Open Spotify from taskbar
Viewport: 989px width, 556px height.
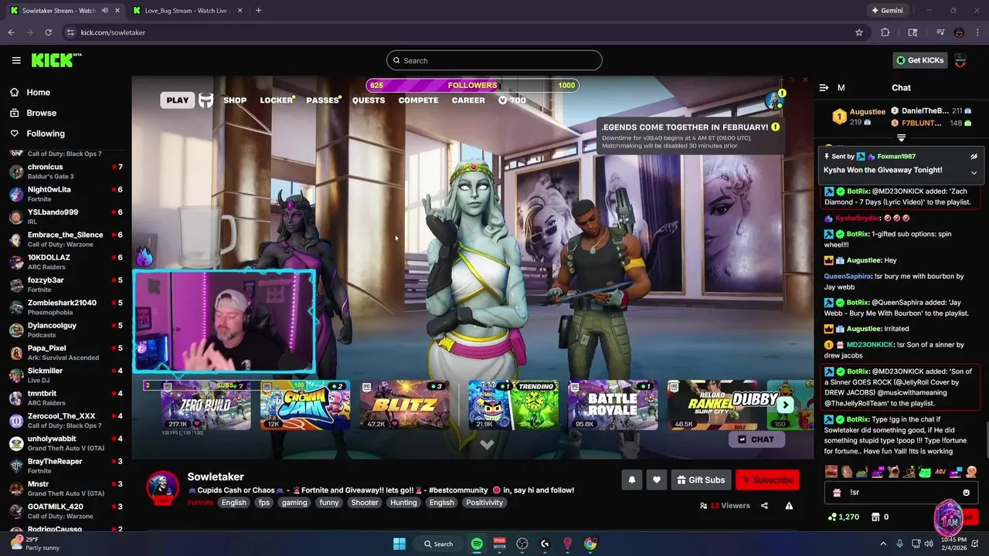point(477,544)
